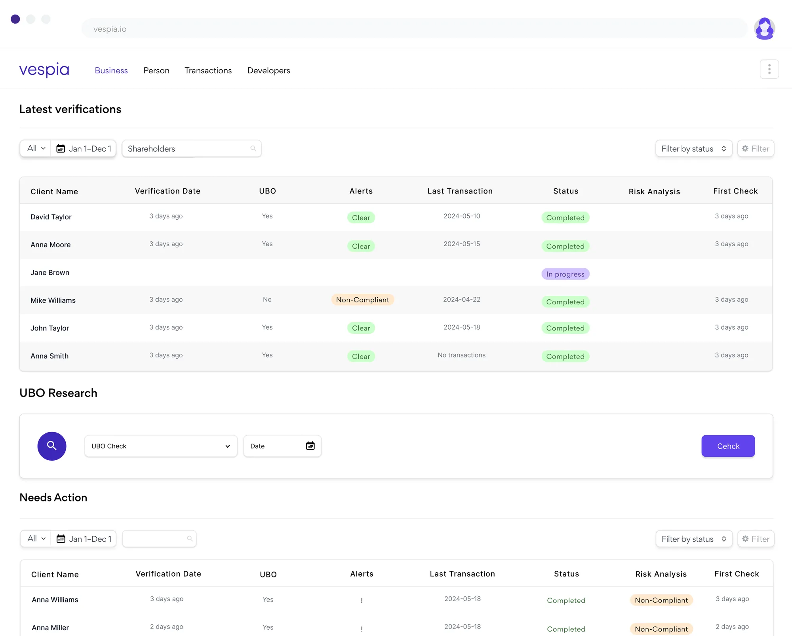
Task: Click the purple Cehck button
Action: 728,446
